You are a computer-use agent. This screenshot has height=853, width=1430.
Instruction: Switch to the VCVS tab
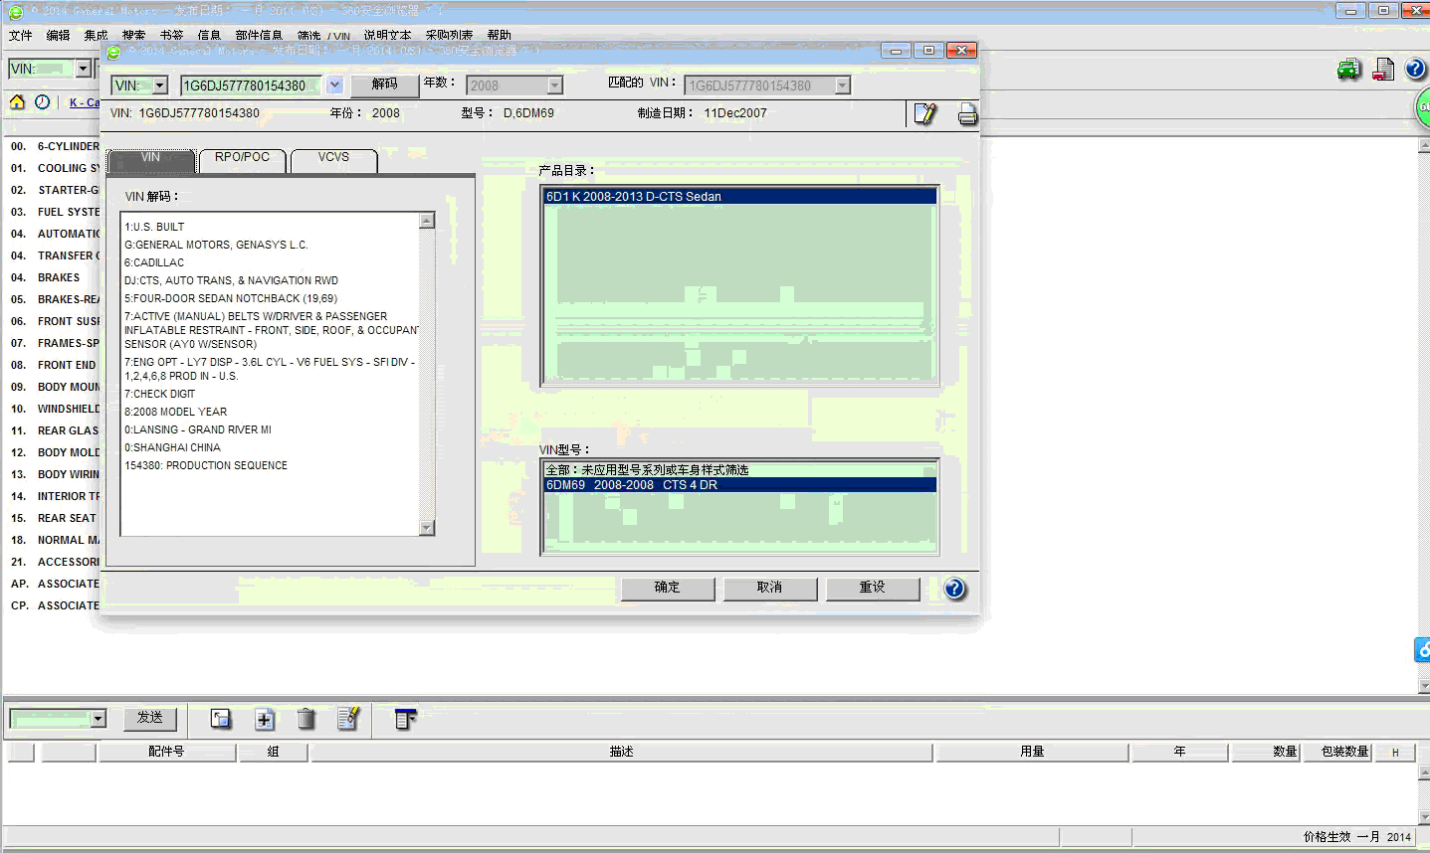333,159
